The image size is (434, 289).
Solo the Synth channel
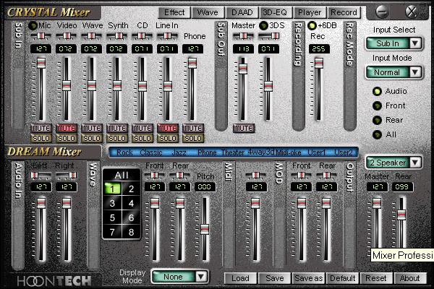pyautogui.click(x=117, y=138)
